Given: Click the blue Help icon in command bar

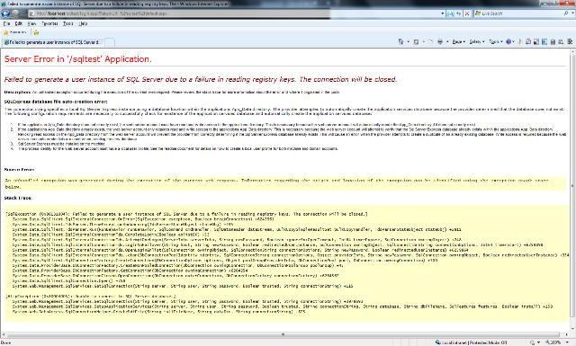Looking at the screenshot, I should tap(508, 42).
